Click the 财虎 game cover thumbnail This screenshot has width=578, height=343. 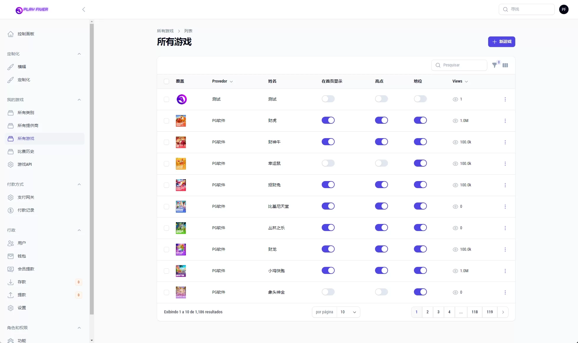(x=181, y=121)
